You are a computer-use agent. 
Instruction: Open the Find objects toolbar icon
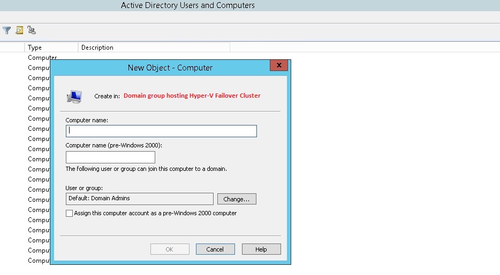coord(19,30)
